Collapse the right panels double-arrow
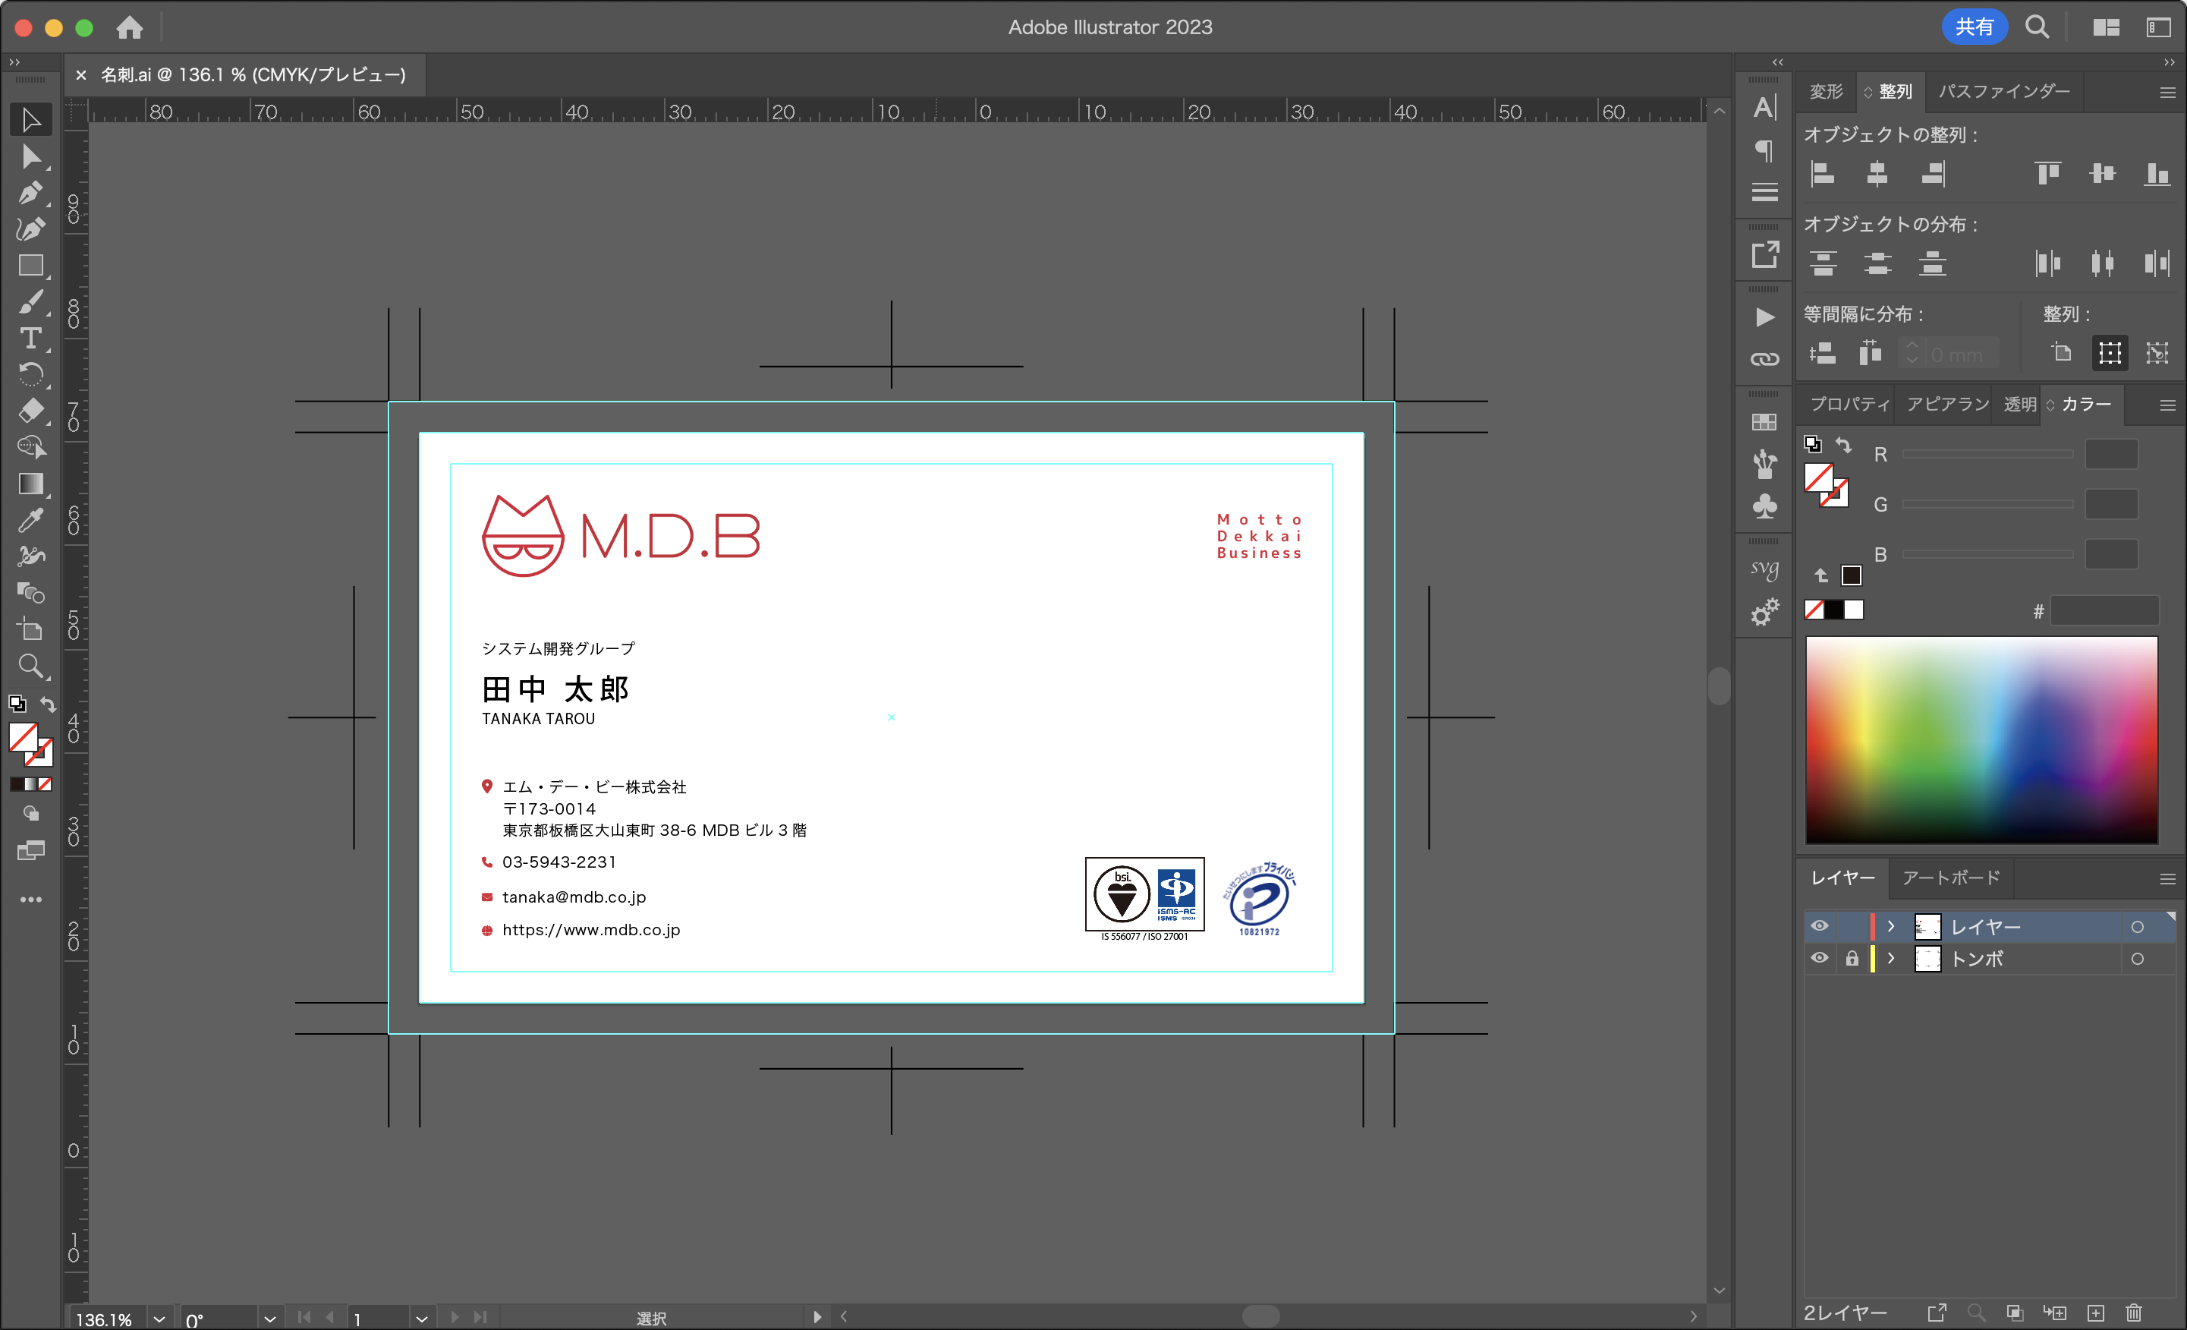 pyautogui.click(x=2170, y=62)
